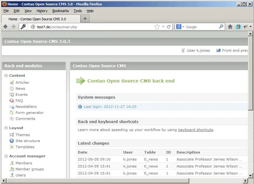254x184 pixels.
Task: Click the Newsletters envelope icon
Action: (12, 107)
